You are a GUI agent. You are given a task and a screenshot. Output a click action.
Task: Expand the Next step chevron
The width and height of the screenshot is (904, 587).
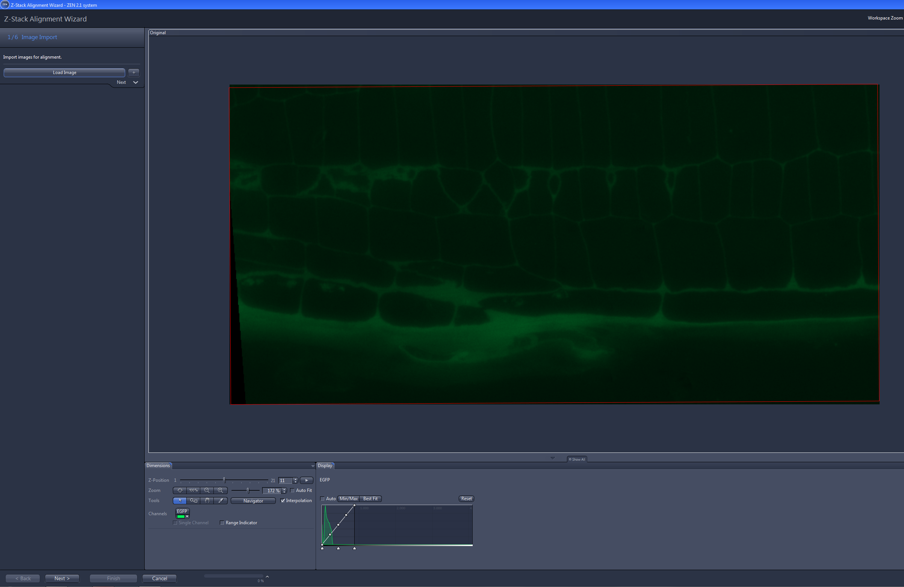point(136,82)
